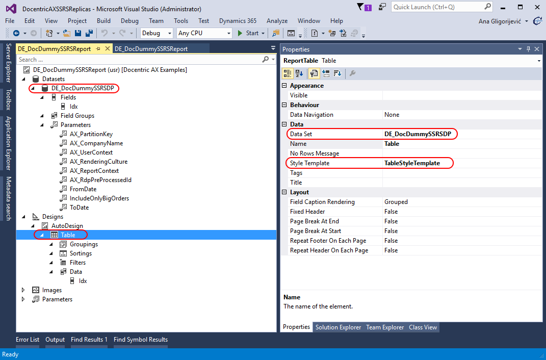
Task: Start debugging with the green Start button
Action: (x=249, y=33)
